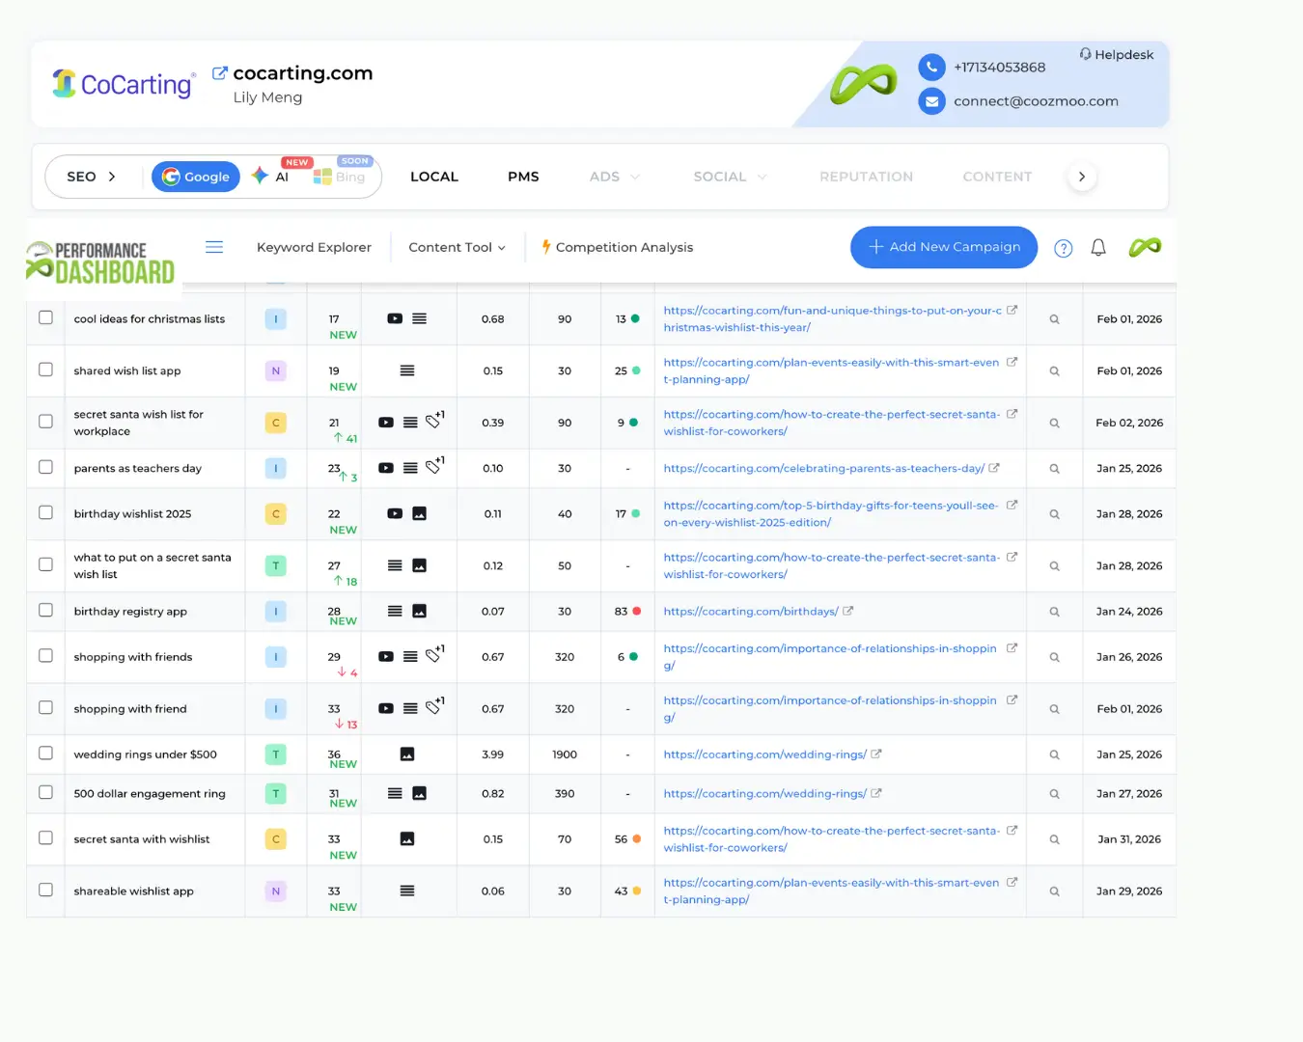Open the magnifier icon on the 'birthday registry app' row
This screenshot has width=1303, height=1042.
coord(1054,611)
